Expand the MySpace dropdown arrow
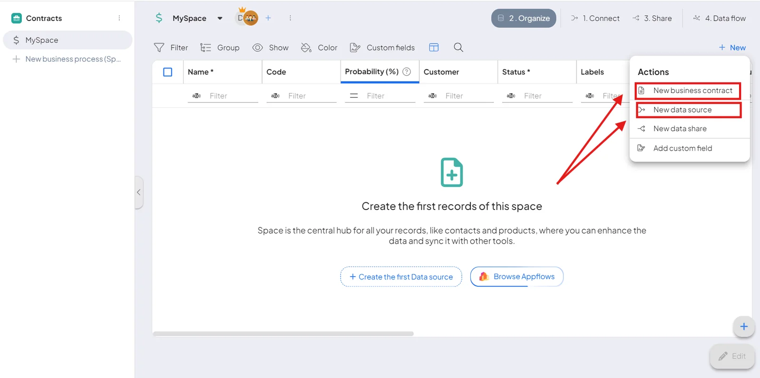The height and width of the screenshot is (378, 760). coord(220,18)
